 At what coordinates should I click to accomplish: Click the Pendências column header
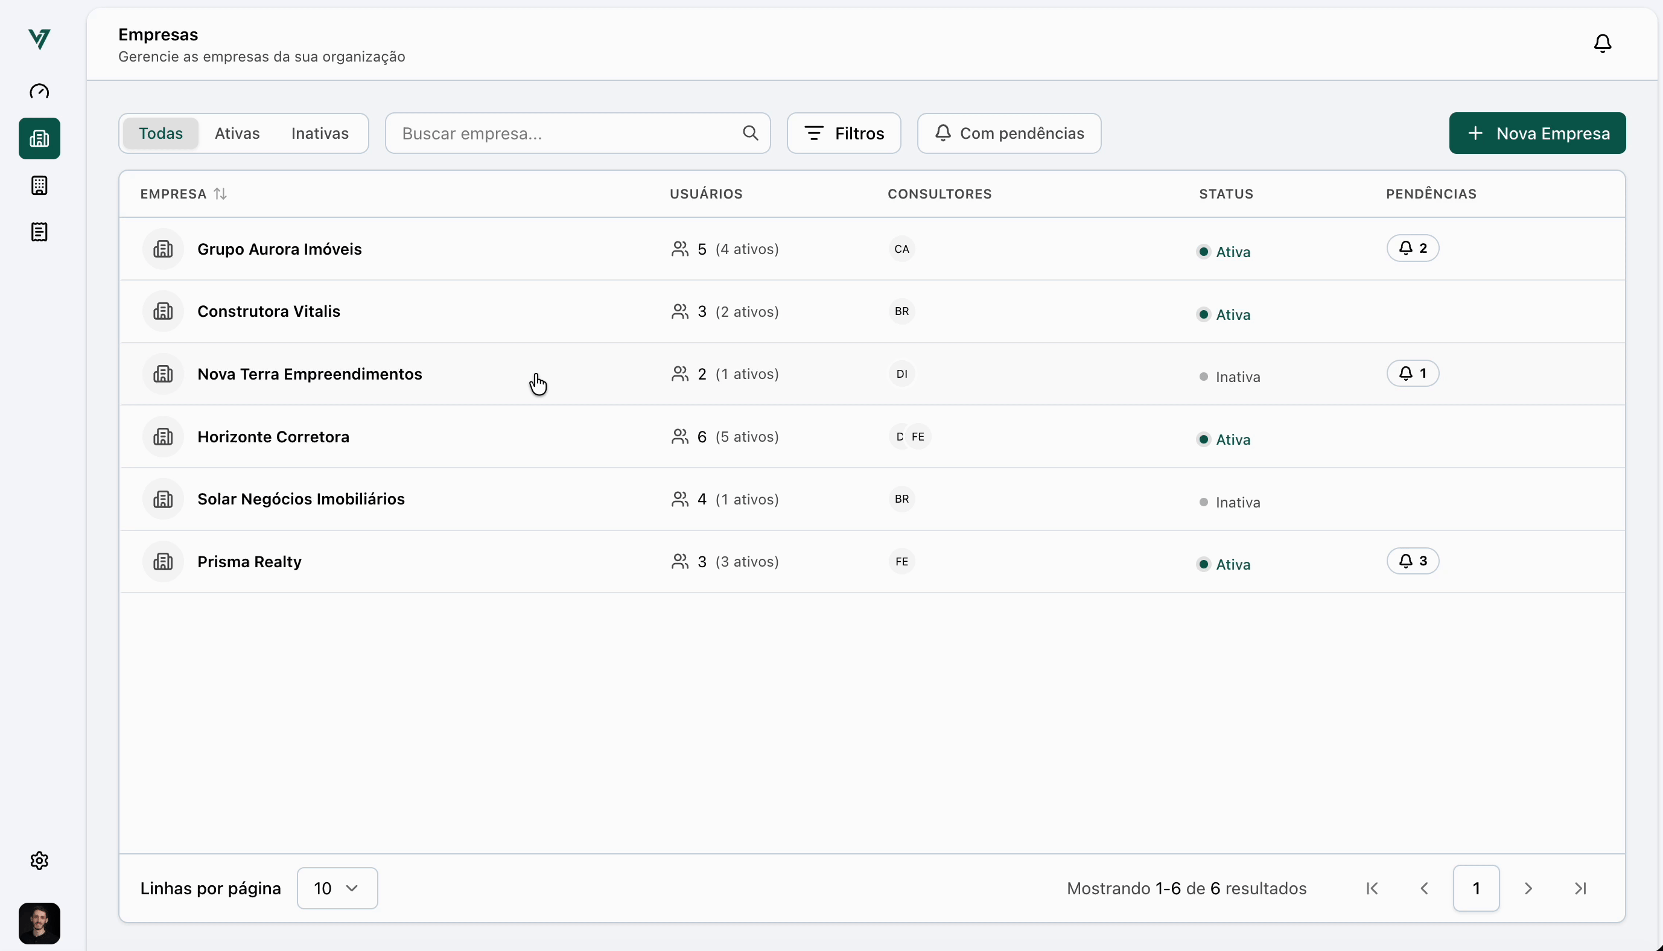1431,194
